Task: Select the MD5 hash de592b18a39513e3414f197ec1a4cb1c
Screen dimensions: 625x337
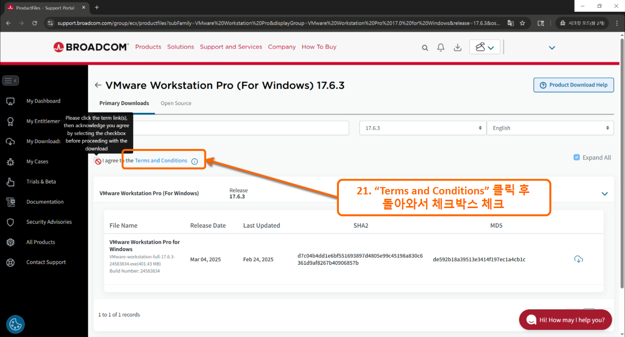Action: pos(479,259)
